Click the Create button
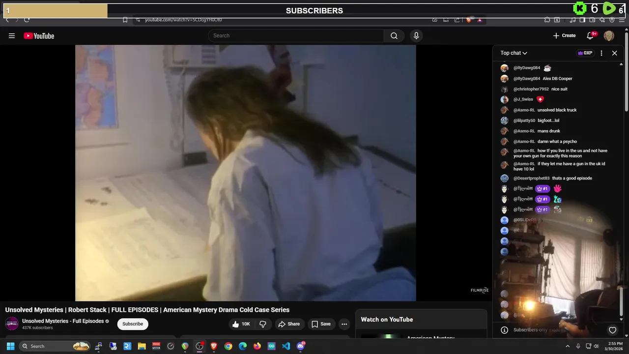Image resolution: width=629 pixels, height=354 pixels. (x=564, y=35)
